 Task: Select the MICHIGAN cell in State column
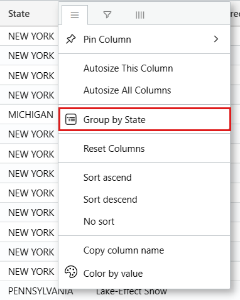31,115
